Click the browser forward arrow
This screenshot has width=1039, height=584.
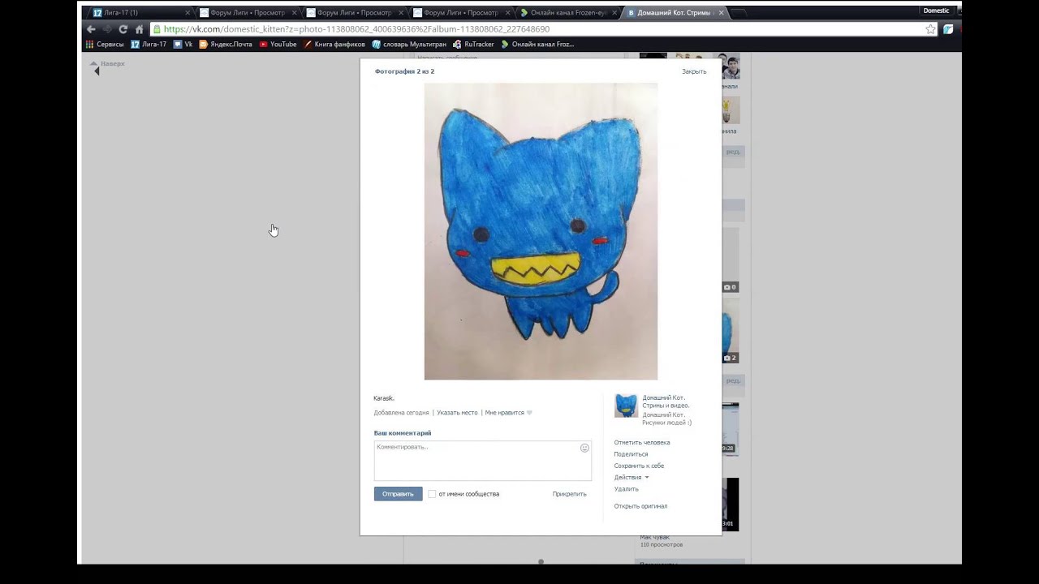tap(107, 29)
